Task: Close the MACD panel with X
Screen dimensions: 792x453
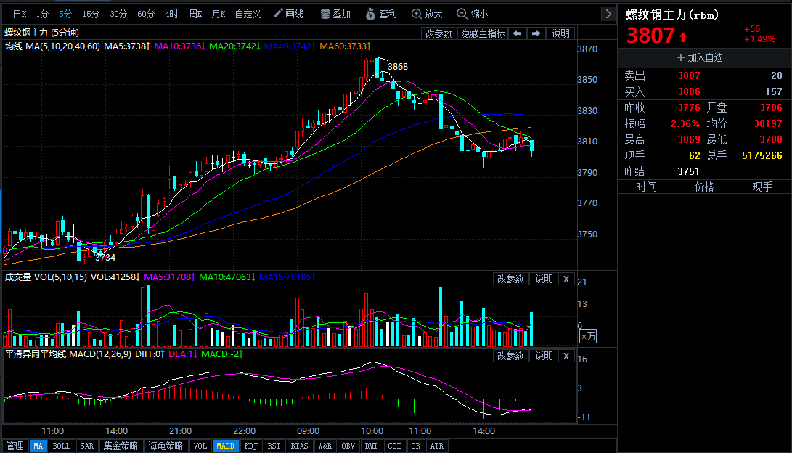Action: [x=566, y=356]
